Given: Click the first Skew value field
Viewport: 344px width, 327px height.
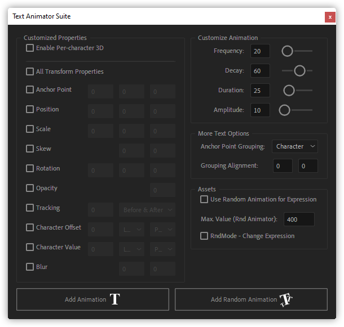Looking at the screenshot, I should coord(131,151).
